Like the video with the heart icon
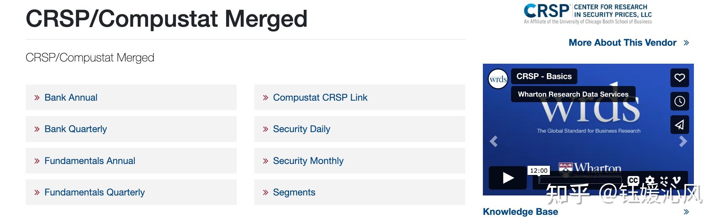Screen dimensions: 721x224 [x=680, y=78]
